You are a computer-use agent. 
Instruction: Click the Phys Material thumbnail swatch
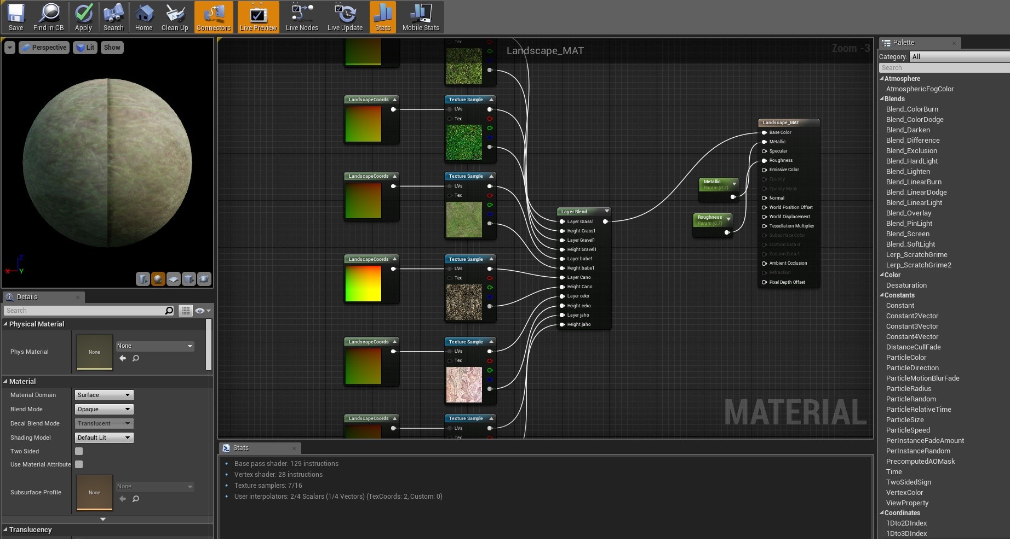pos(94,352)
